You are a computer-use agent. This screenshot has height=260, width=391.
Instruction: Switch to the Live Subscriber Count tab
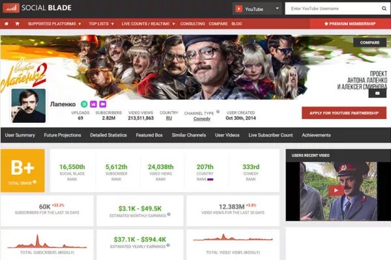click(x=270, y=135)
